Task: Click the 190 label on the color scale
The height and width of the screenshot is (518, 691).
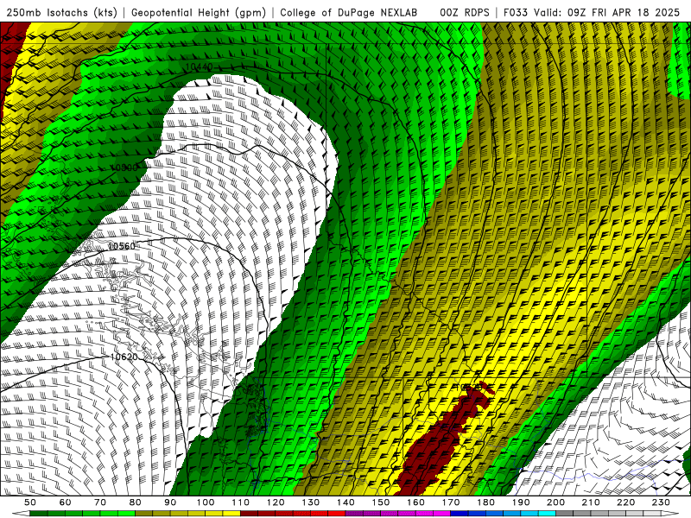Action: point(521,502)
